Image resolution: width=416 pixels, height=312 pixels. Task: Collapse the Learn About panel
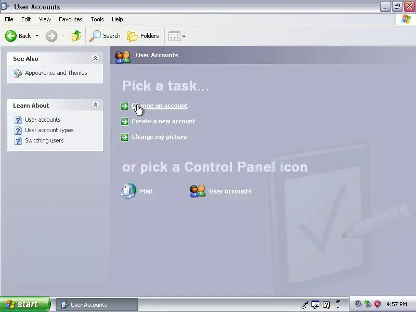95,105
